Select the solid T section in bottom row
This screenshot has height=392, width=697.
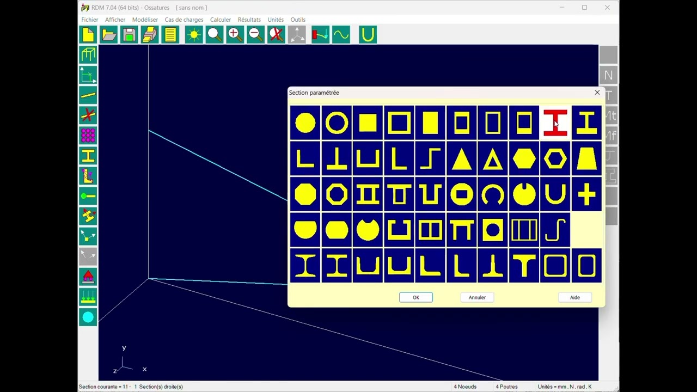click(524, 266)
